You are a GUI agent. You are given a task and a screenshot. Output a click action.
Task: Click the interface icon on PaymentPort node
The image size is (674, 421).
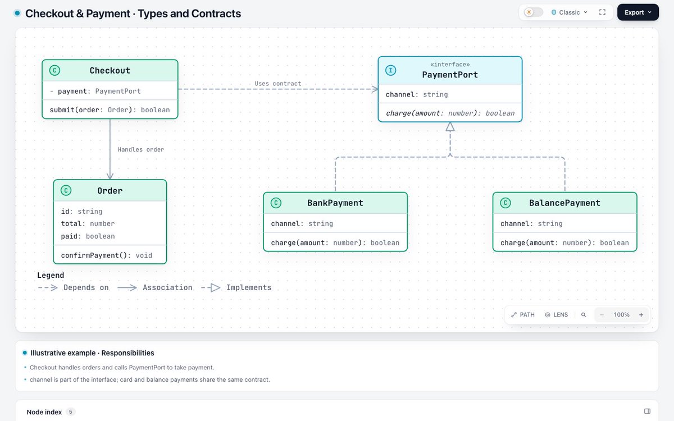tap(391, 70)
